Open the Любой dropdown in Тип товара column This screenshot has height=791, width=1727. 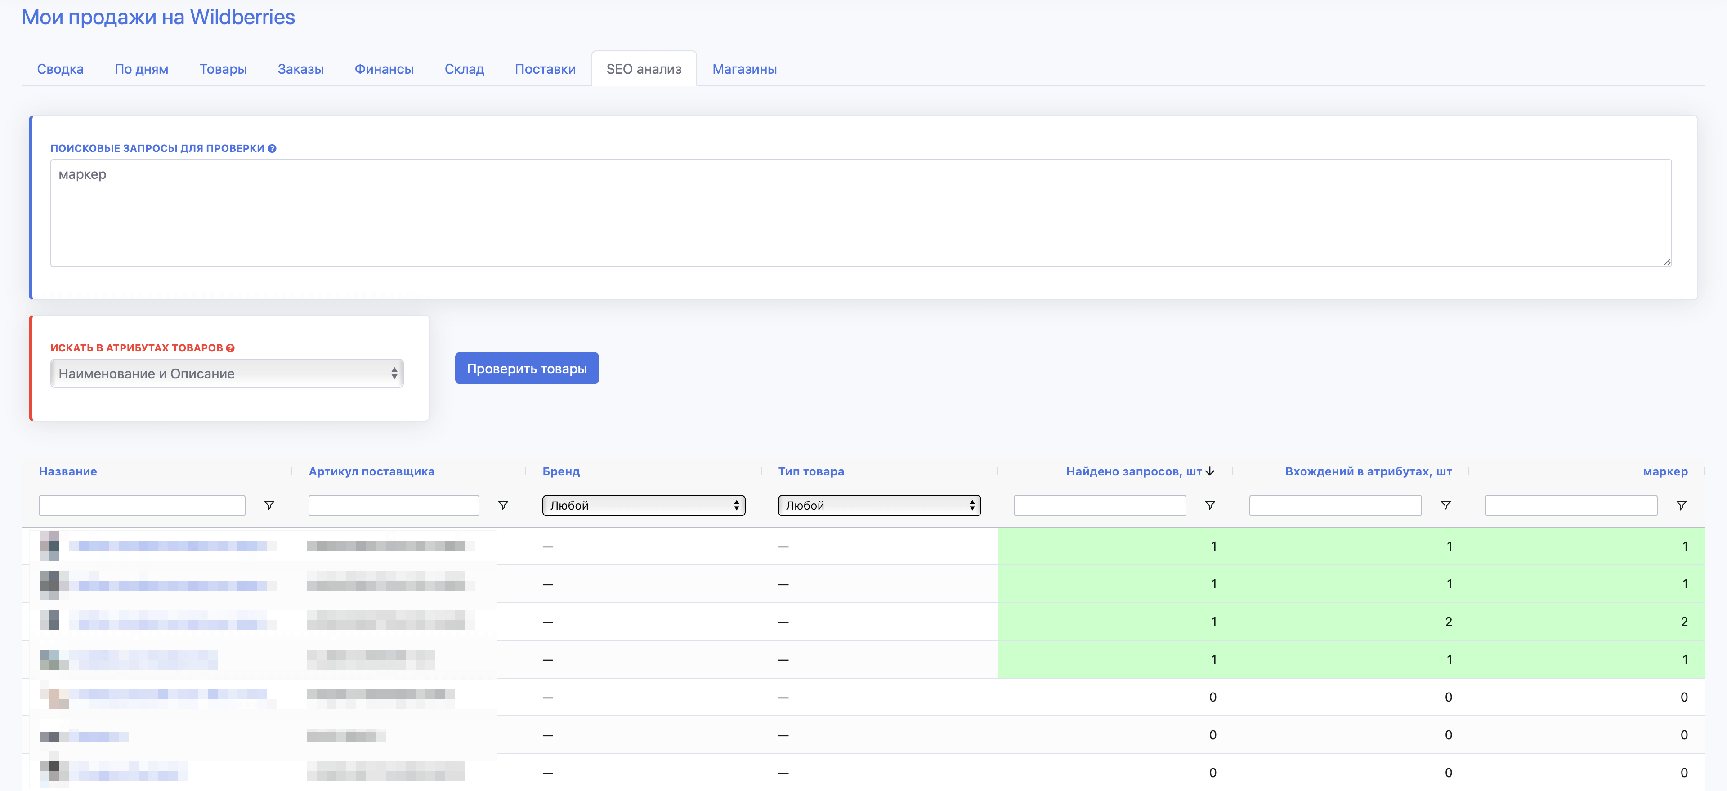(879, 506)
